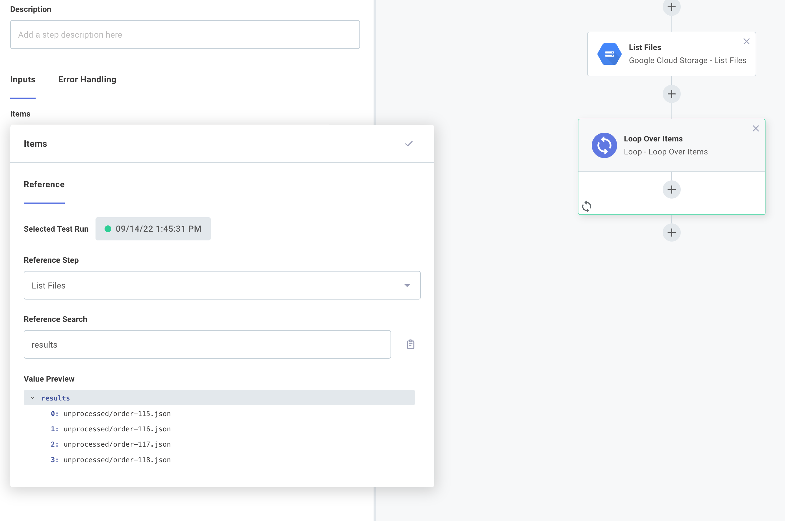This screenshot has height=521, width=785.
Task: Select the Inputs tab
Action: point(23,79)
